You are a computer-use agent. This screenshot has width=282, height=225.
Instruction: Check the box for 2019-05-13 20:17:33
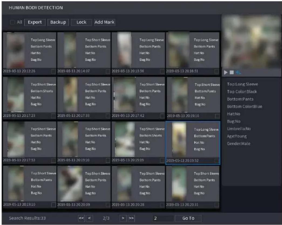pos(108,116)
